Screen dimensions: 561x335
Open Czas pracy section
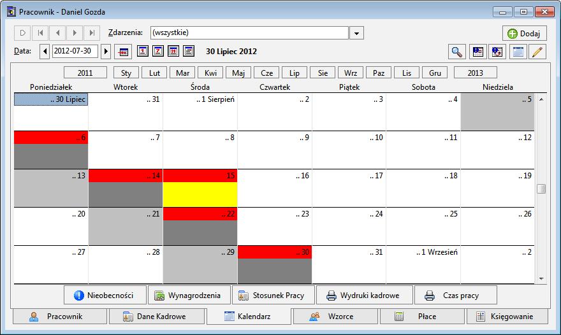pyautogui.click(x=456, y=295)
